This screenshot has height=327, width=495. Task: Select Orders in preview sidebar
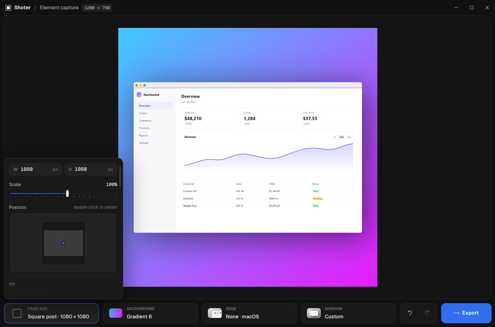pos(143,113)
